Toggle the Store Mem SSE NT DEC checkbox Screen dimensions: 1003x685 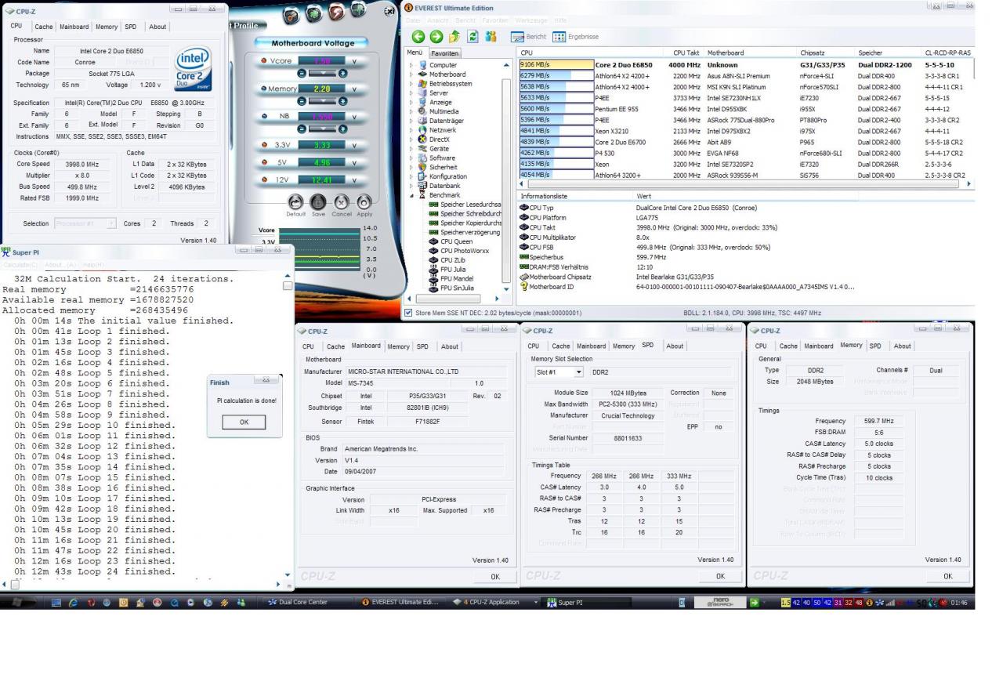coord(408,313)
